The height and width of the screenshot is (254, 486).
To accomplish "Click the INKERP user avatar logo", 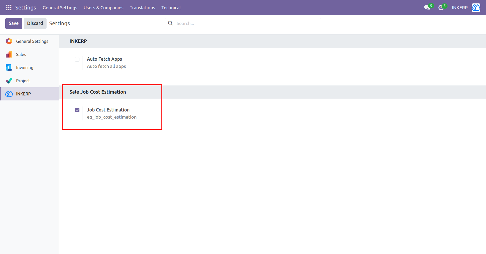I will point(476,8).
